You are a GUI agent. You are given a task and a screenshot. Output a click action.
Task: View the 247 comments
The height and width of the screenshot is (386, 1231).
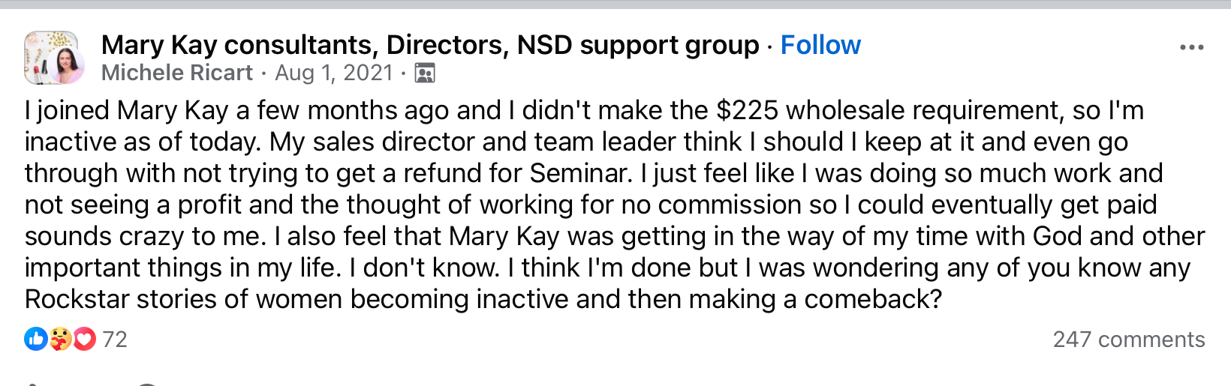point(1129,340)
